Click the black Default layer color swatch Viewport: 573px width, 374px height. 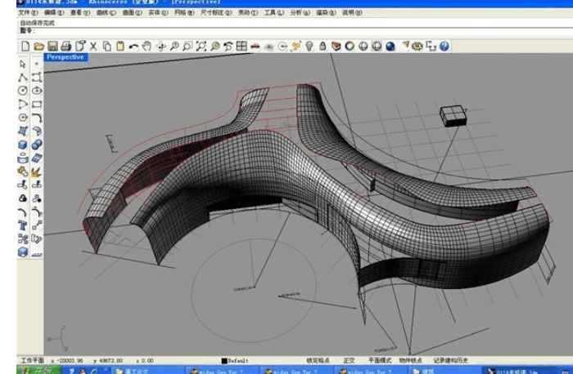click(x=224, y=359)
